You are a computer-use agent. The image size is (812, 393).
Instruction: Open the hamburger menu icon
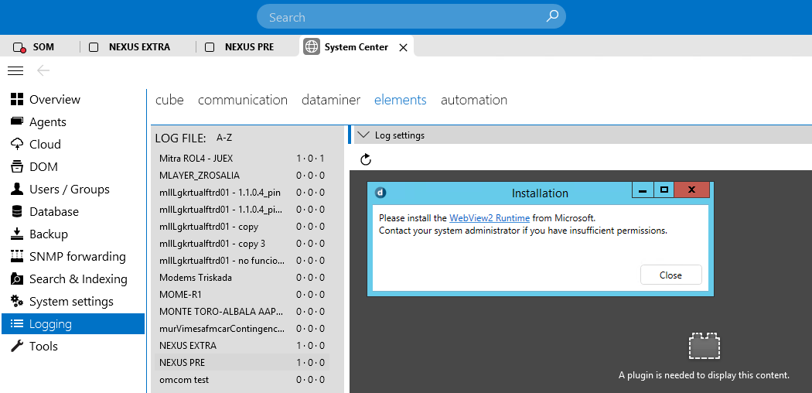15,70
